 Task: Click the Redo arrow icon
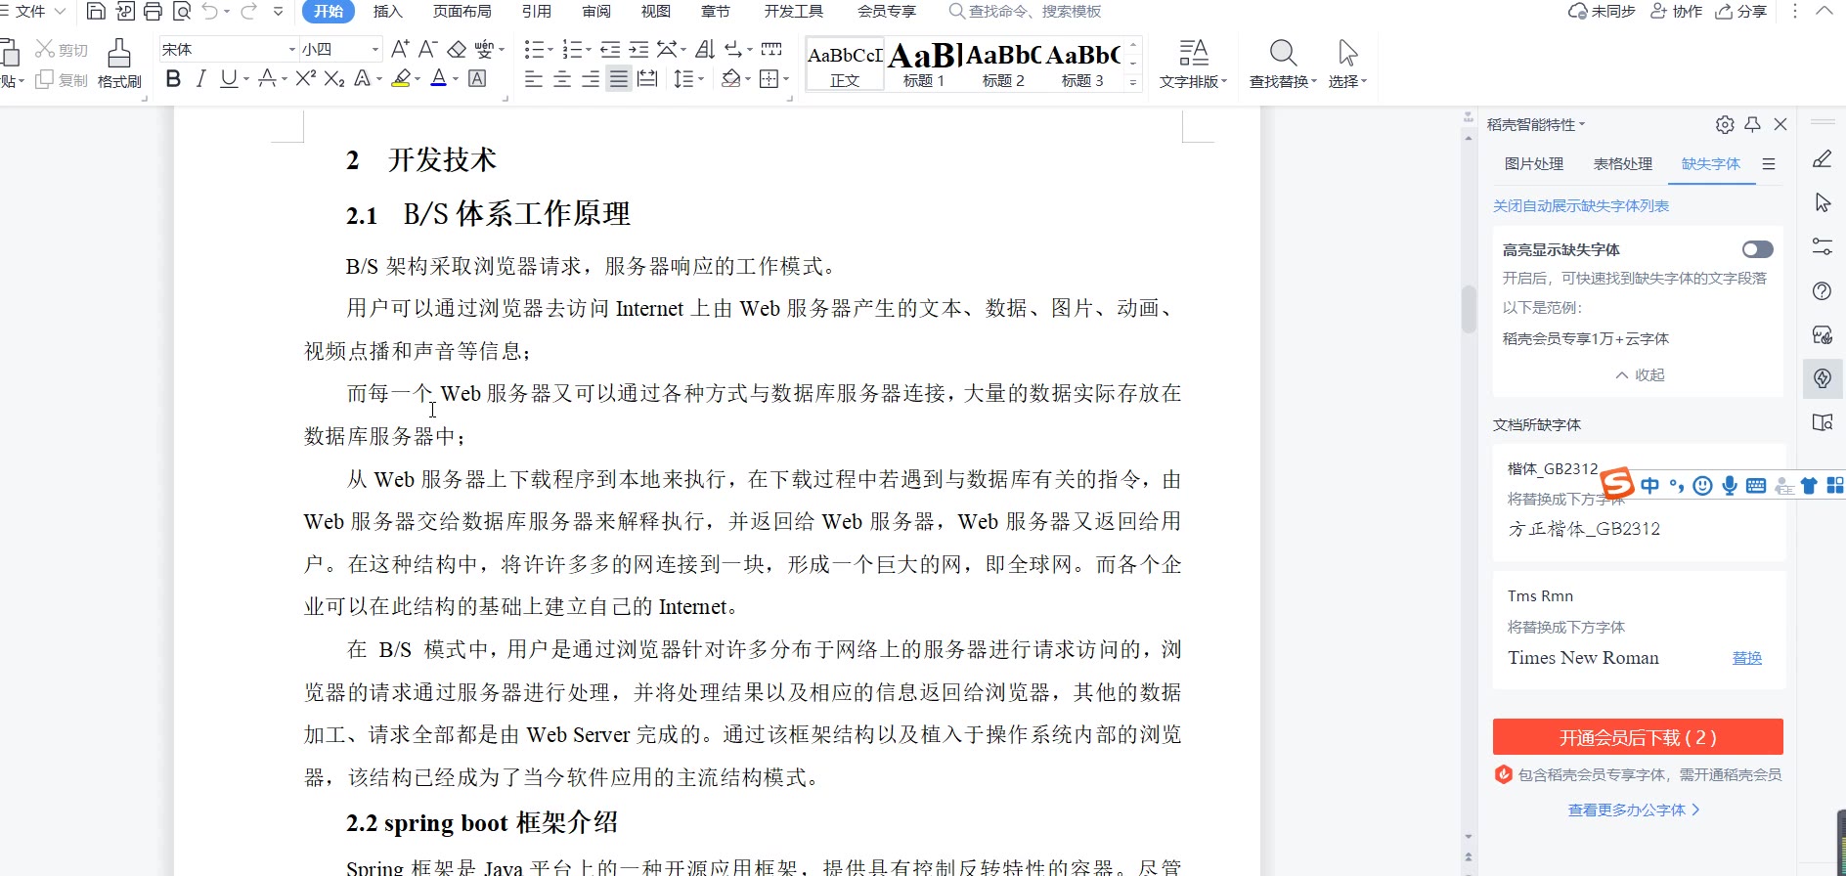(x=248, y=11)
